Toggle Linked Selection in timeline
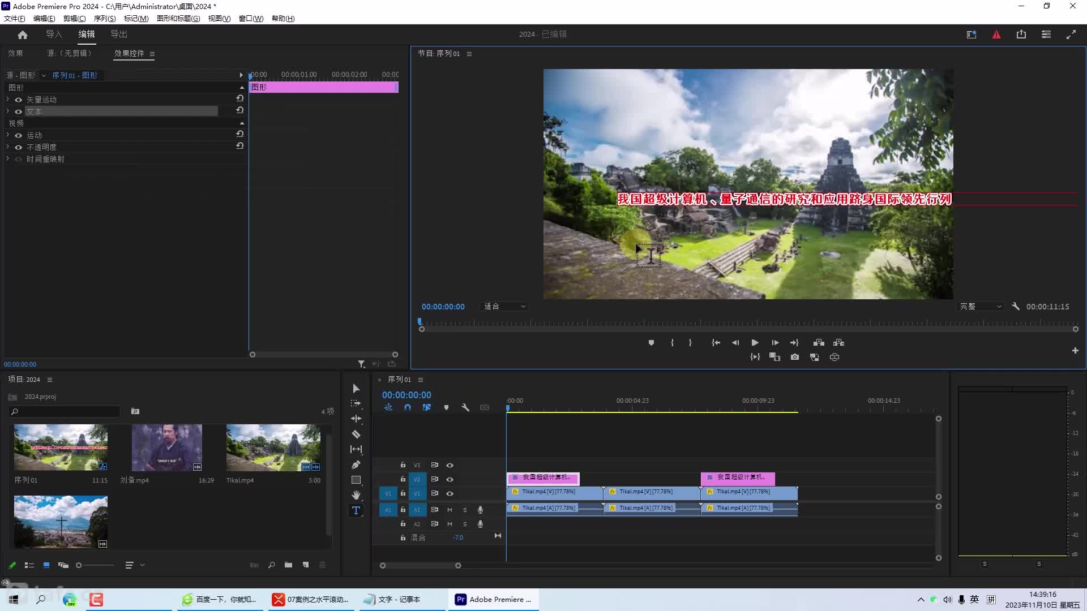 [x=427, y=407]
